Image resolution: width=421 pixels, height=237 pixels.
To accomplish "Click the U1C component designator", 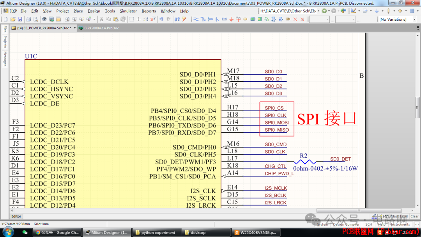I will pyautogui.click(x=31, y=56).
